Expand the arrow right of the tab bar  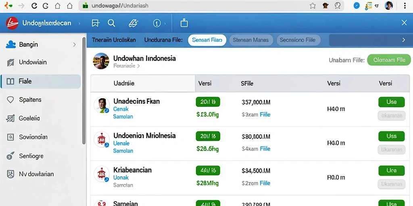(403, 40)
